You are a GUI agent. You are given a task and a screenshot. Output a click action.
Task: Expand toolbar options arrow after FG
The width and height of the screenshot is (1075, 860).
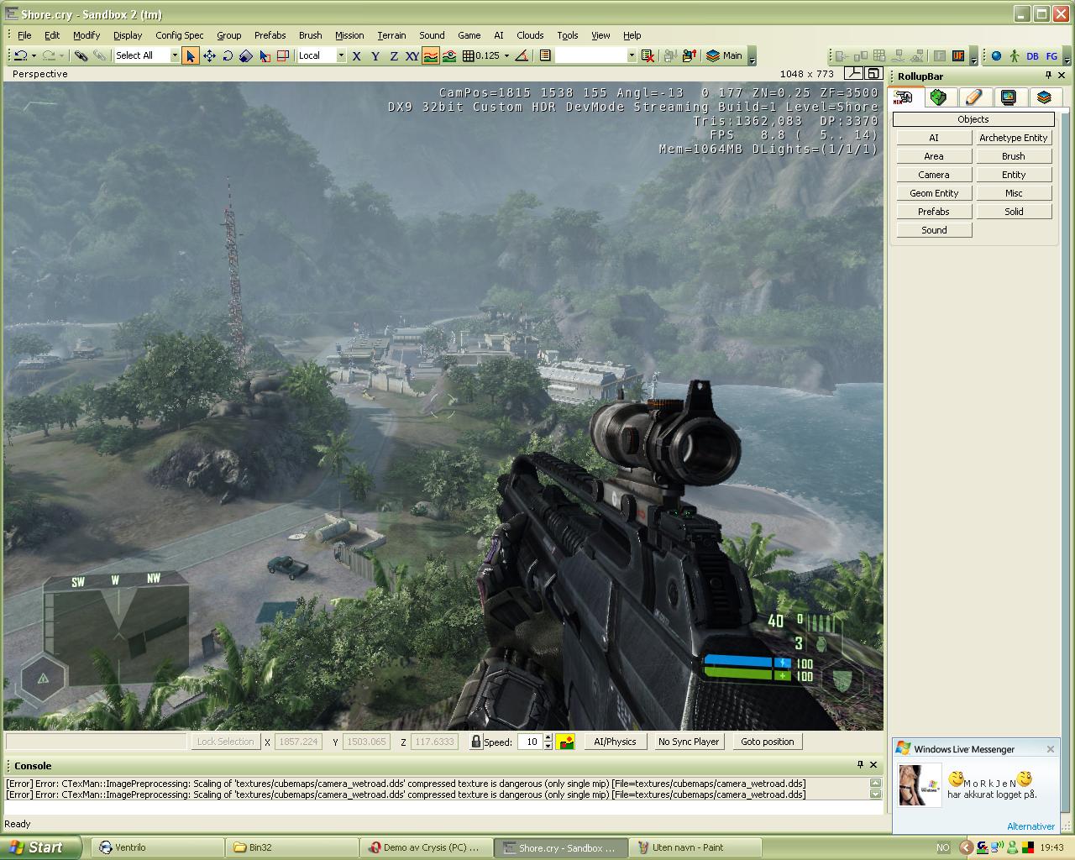point(1067,57)
